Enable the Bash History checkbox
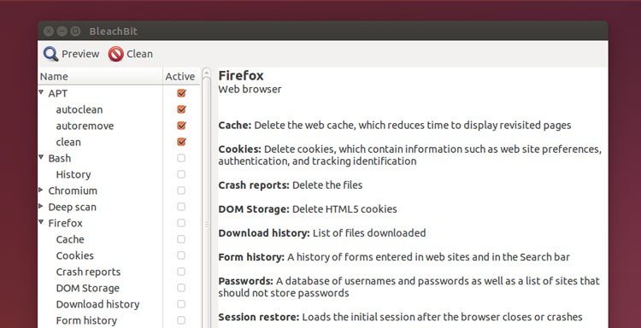641x328 pixels. pyautogui.click(x=180, y=174)
